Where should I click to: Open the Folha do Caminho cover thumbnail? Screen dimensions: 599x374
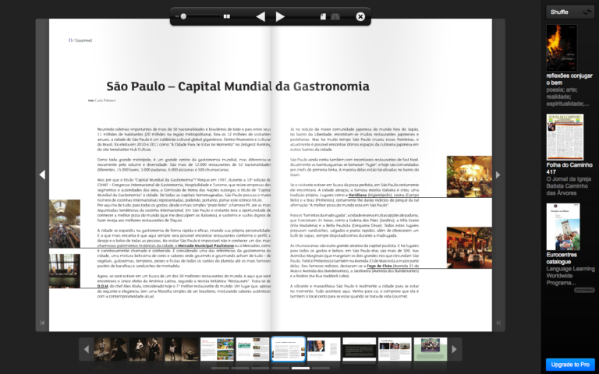[565, 137]
